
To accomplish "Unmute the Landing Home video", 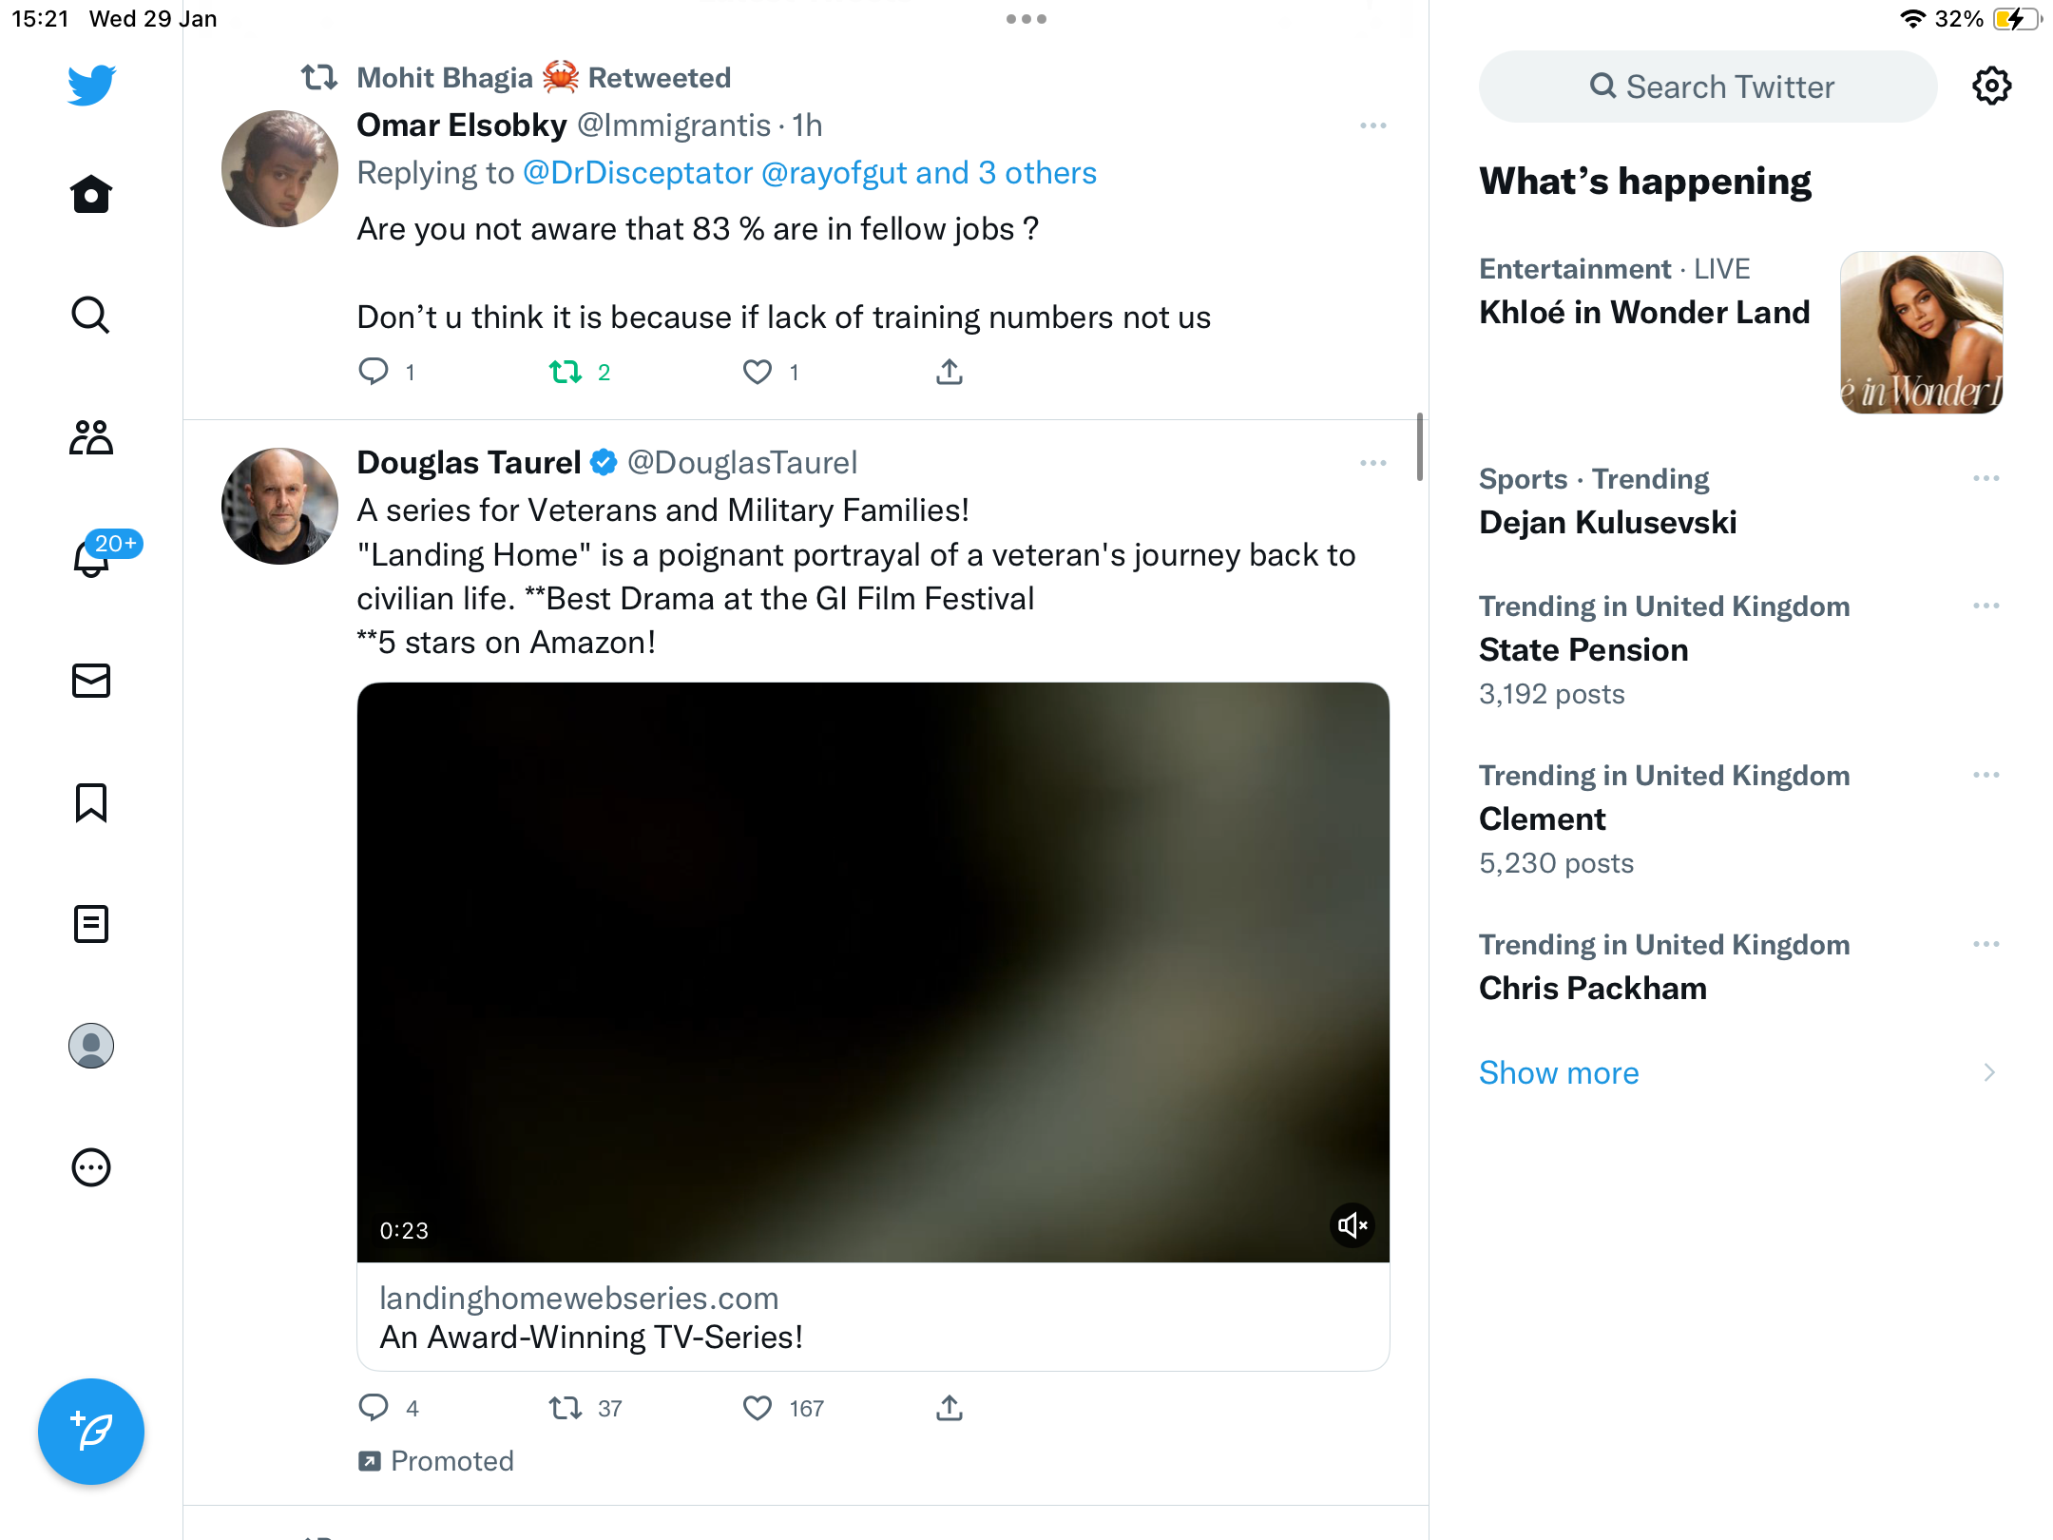I will click(x=1352, y=1226).
